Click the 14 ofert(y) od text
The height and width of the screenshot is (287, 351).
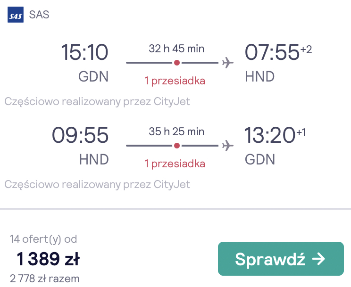click(x=43, y=239)
